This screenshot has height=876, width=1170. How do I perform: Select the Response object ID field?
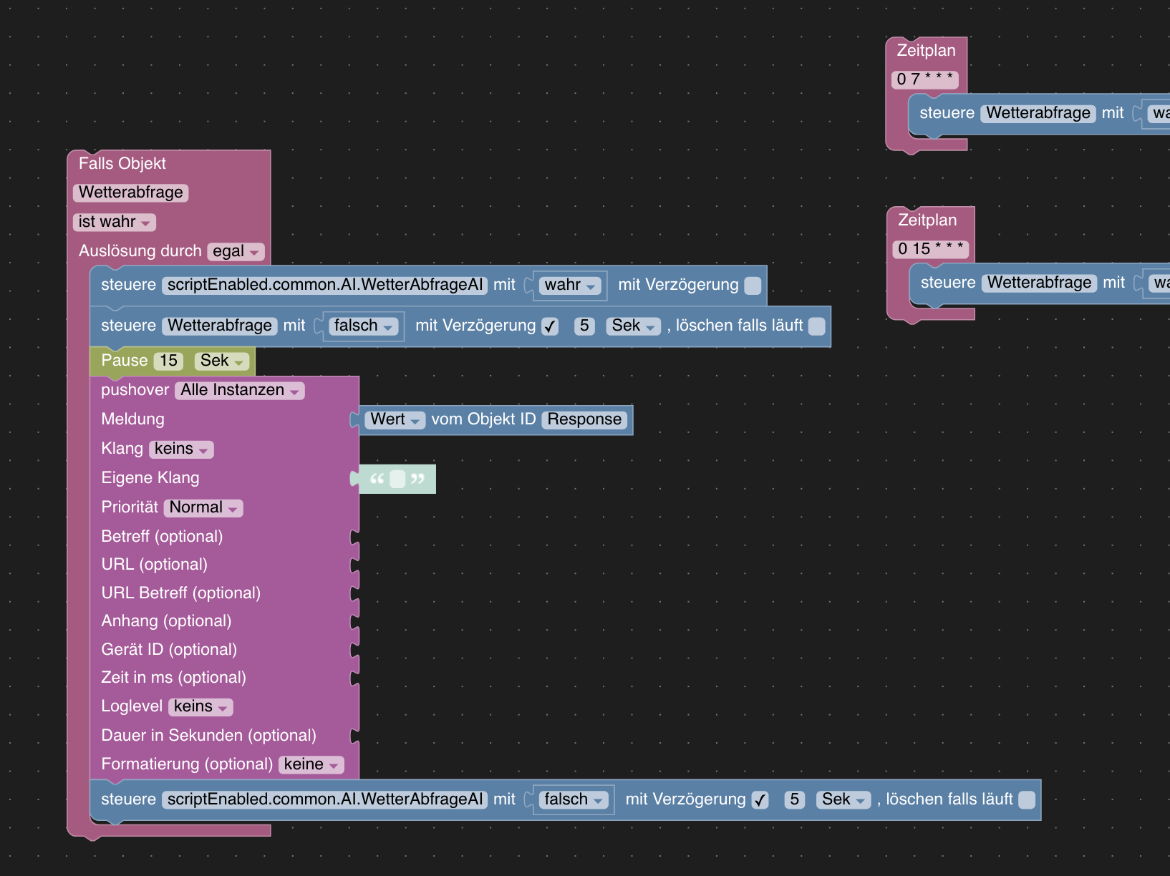tap(584, 419)
